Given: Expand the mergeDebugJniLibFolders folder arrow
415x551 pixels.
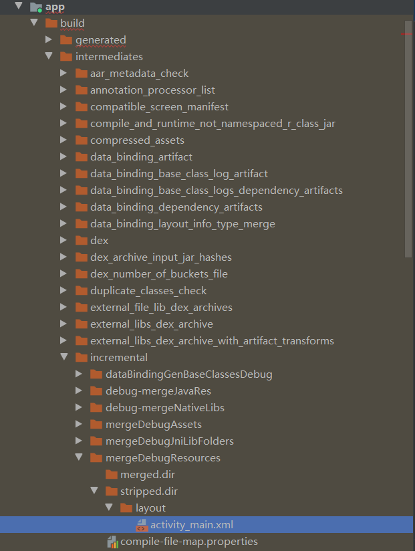Looking at the screenshot, I should tap(79, 441).
